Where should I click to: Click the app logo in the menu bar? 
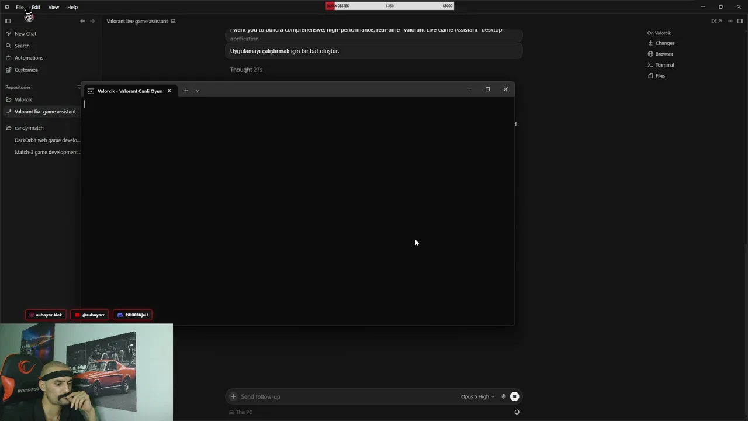tap(7, 7)
